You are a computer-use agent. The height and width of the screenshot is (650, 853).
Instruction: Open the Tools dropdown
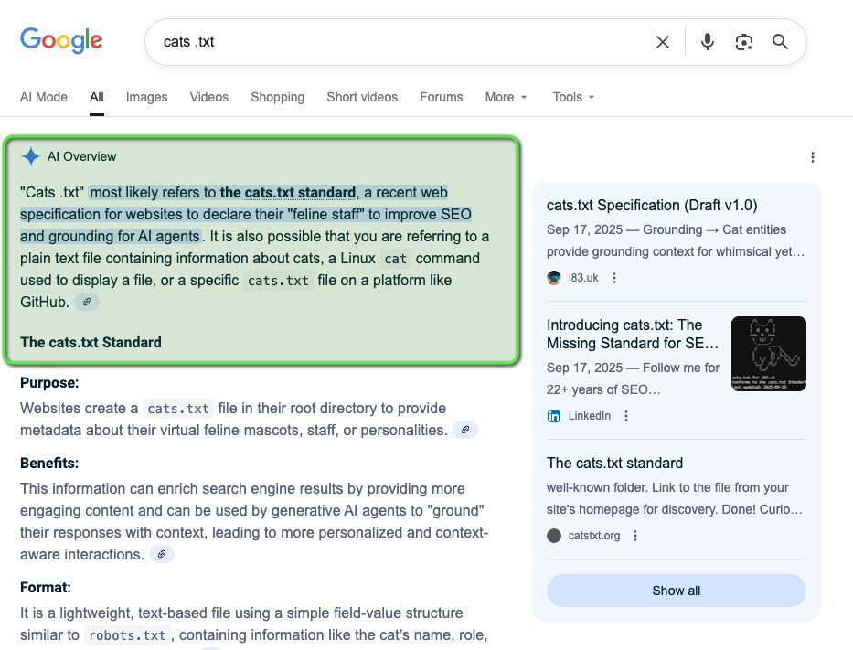573,97
